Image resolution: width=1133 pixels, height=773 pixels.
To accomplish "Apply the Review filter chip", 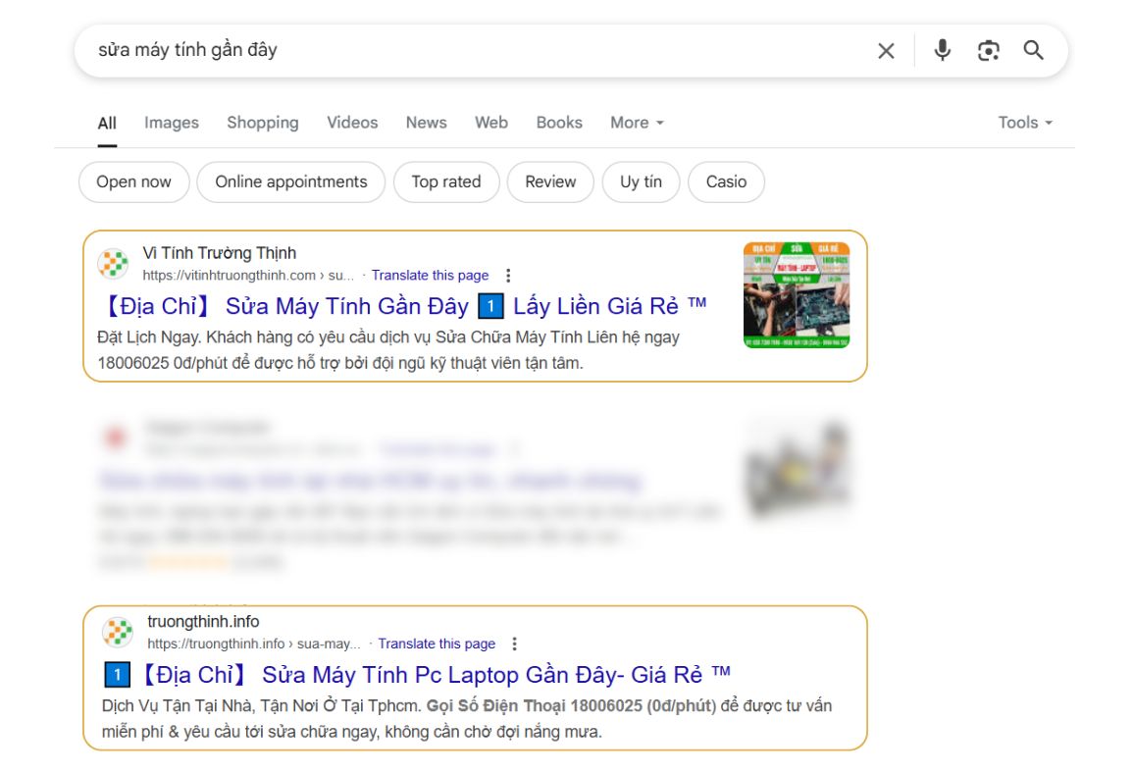I will (x=550, y=182).
